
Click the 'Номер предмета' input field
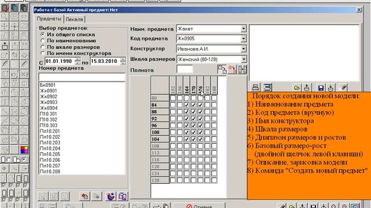(82, 77)
